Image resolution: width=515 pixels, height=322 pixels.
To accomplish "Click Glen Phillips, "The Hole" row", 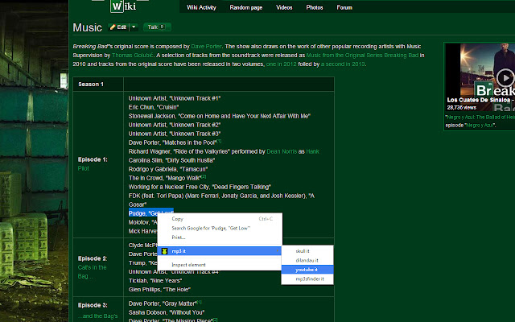I will pyautogui.click(x=159, y=290).
